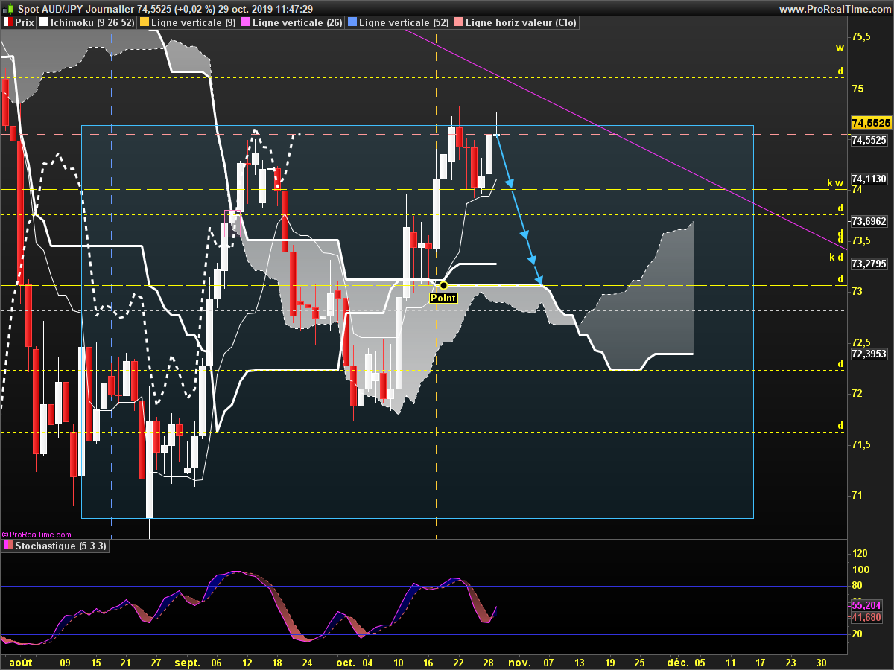Open the Ichimoku (9 26 52) indicator label
The image size is (894, 670).
tap(92, 22)
